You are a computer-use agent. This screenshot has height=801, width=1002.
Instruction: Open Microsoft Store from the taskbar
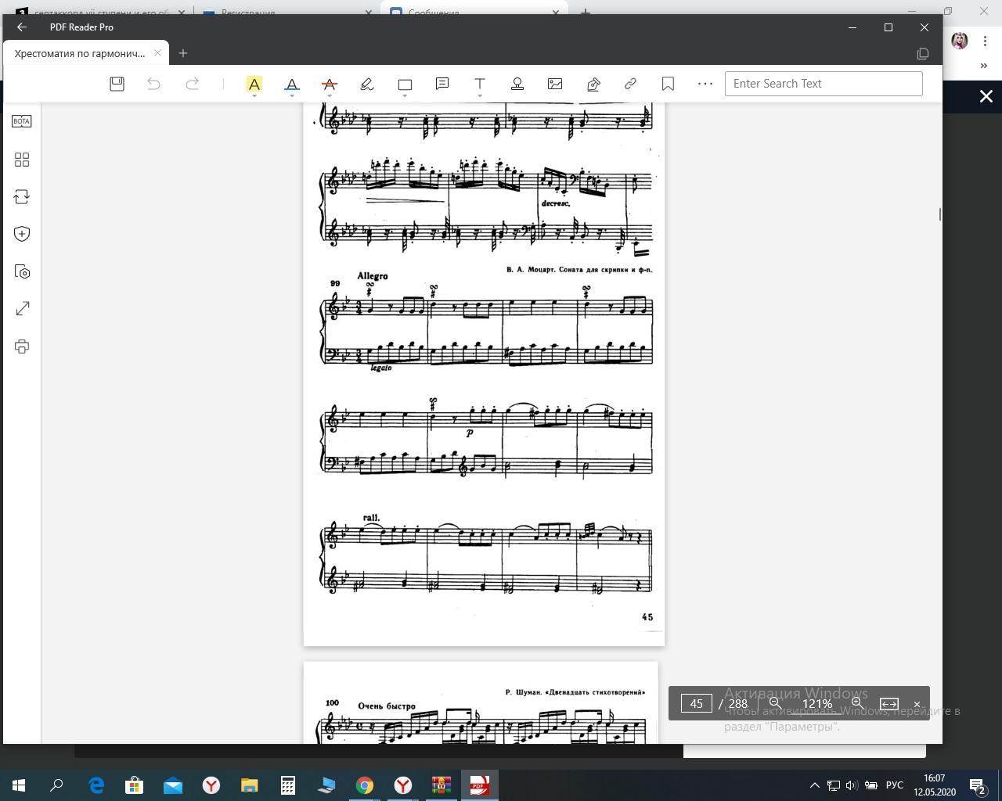[x=135, y=785]
